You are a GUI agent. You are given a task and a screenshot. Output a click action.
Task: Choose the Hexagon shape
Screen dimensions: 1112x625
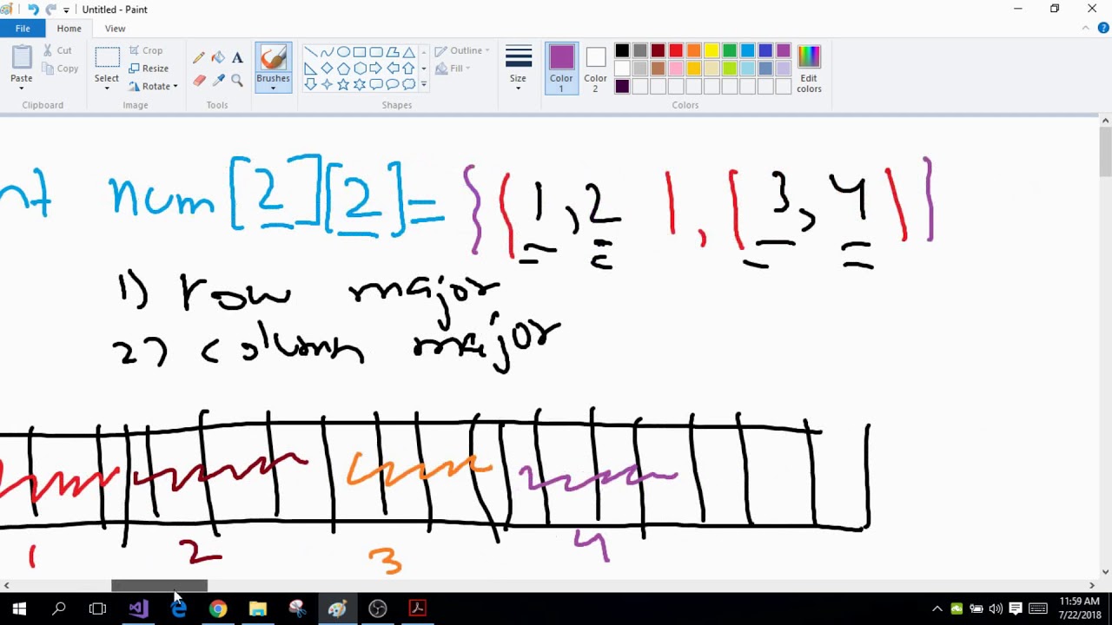tap(360, 69)
